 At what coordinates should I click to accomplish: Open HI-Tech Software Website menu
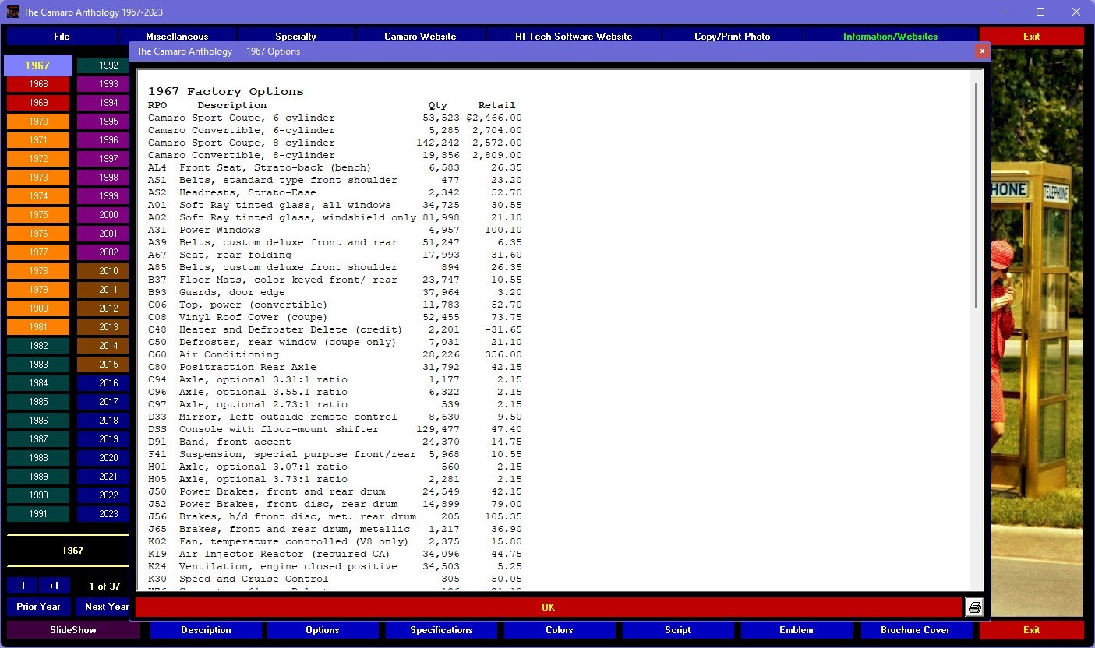(574, 37)
